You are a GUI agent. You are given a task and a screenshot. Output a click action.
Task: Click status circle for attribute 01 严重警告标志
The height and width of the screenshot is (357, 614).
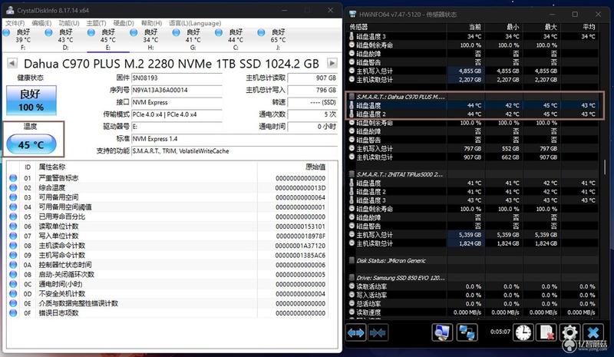[13, 178]
